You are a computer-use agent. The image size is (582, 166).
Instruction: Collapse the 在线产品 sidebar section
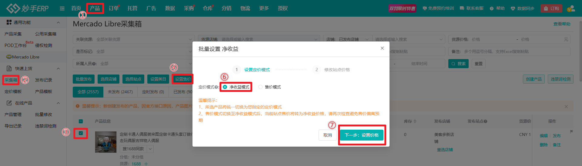(58, 103)
